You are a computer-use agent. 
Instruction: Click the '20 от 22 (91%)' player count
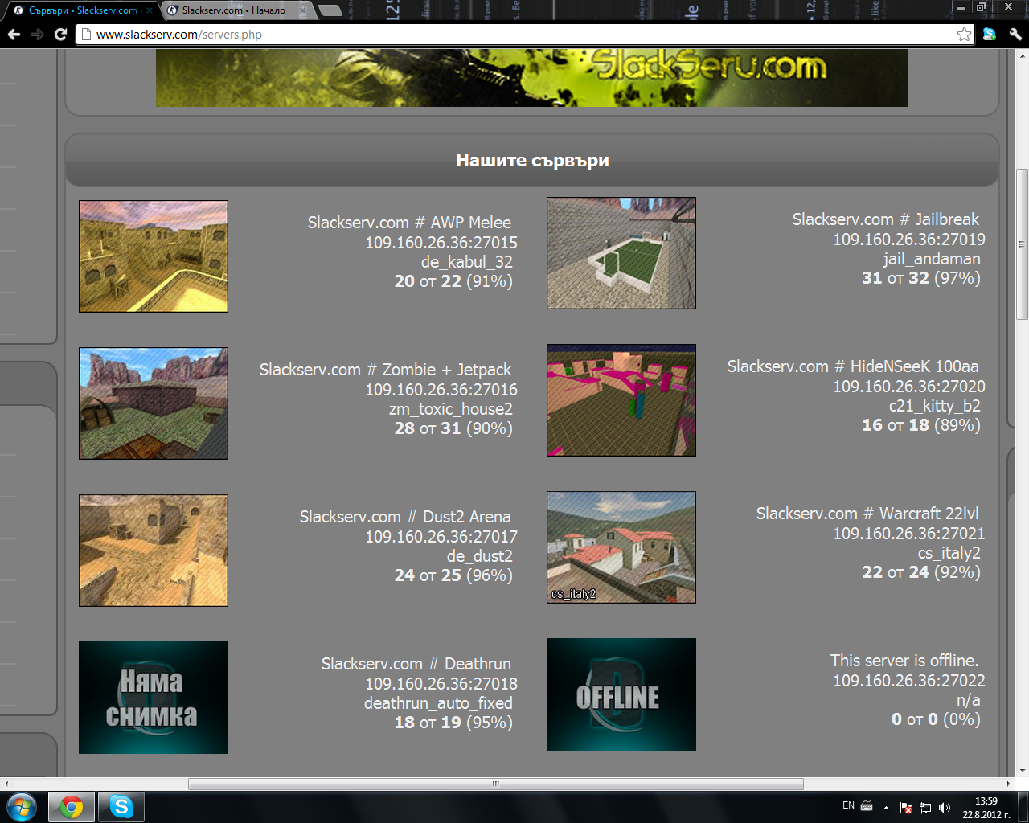(453, 281)
